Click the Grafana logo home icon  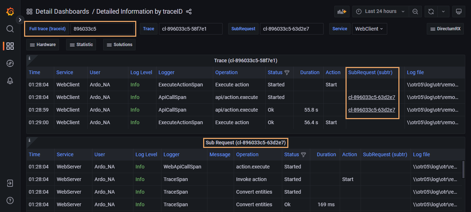coord(10,12)
